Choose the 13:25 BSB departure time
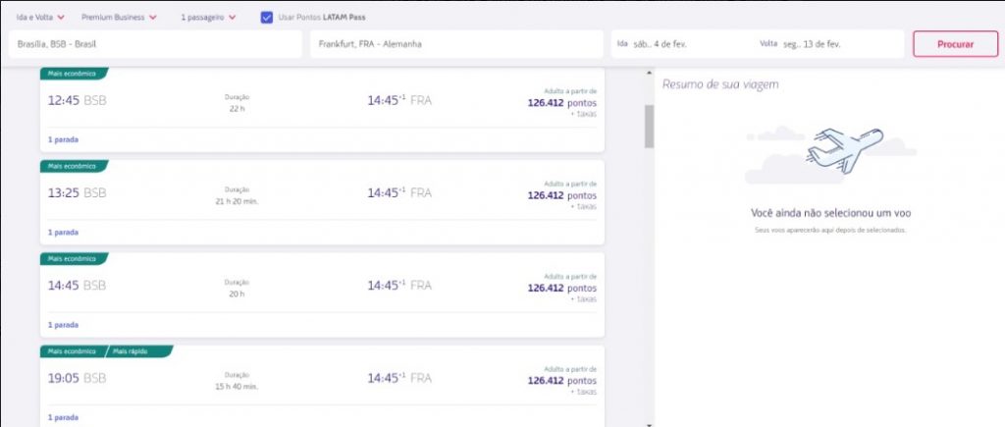The width and height of the screenshot is (1005, 427). click(x=77, y=193)
